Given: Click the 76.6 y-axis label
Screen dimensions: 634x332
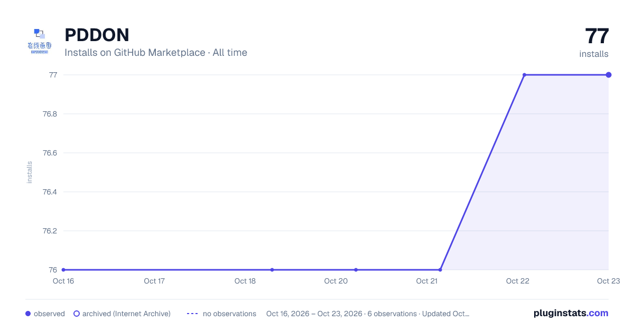Looking at the screenshot, I should pyautogui.click(x=50, y=153).
